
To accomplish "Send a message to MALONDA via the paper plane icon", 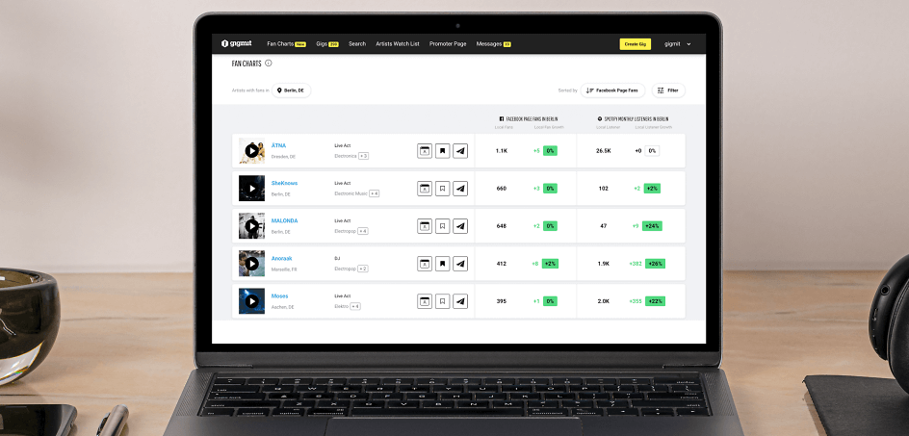I will pyautogui.click(x=460, y=226).
